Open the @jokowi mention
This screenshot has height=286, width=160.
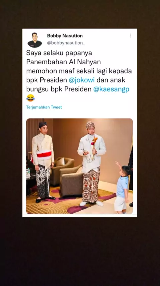[x=82, y=80]
